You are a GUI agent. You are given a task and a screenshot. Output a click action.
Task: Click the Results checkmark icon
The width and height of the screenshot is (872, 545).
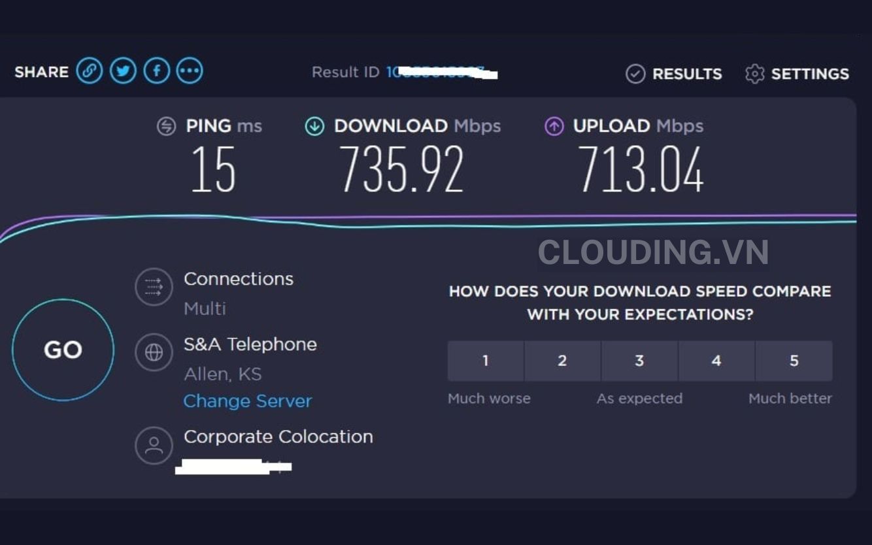point(634,74)
